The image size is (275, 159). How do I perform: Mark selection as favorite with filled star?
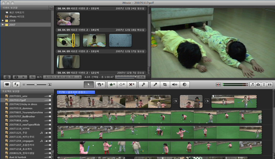[x=112, y=84]
